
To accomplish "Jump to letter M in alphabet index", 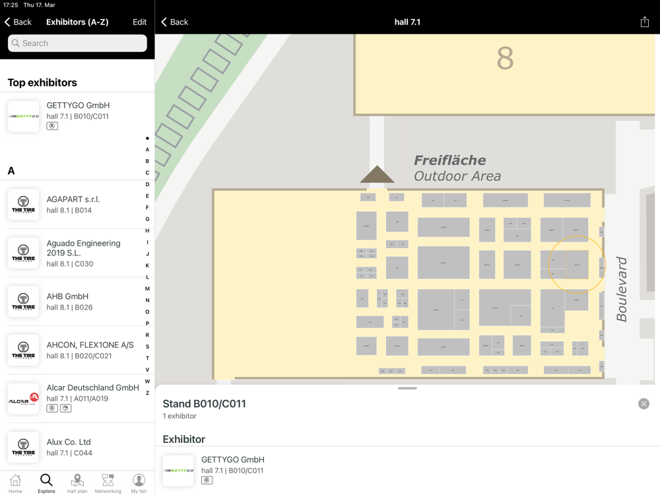I will 147,288.
